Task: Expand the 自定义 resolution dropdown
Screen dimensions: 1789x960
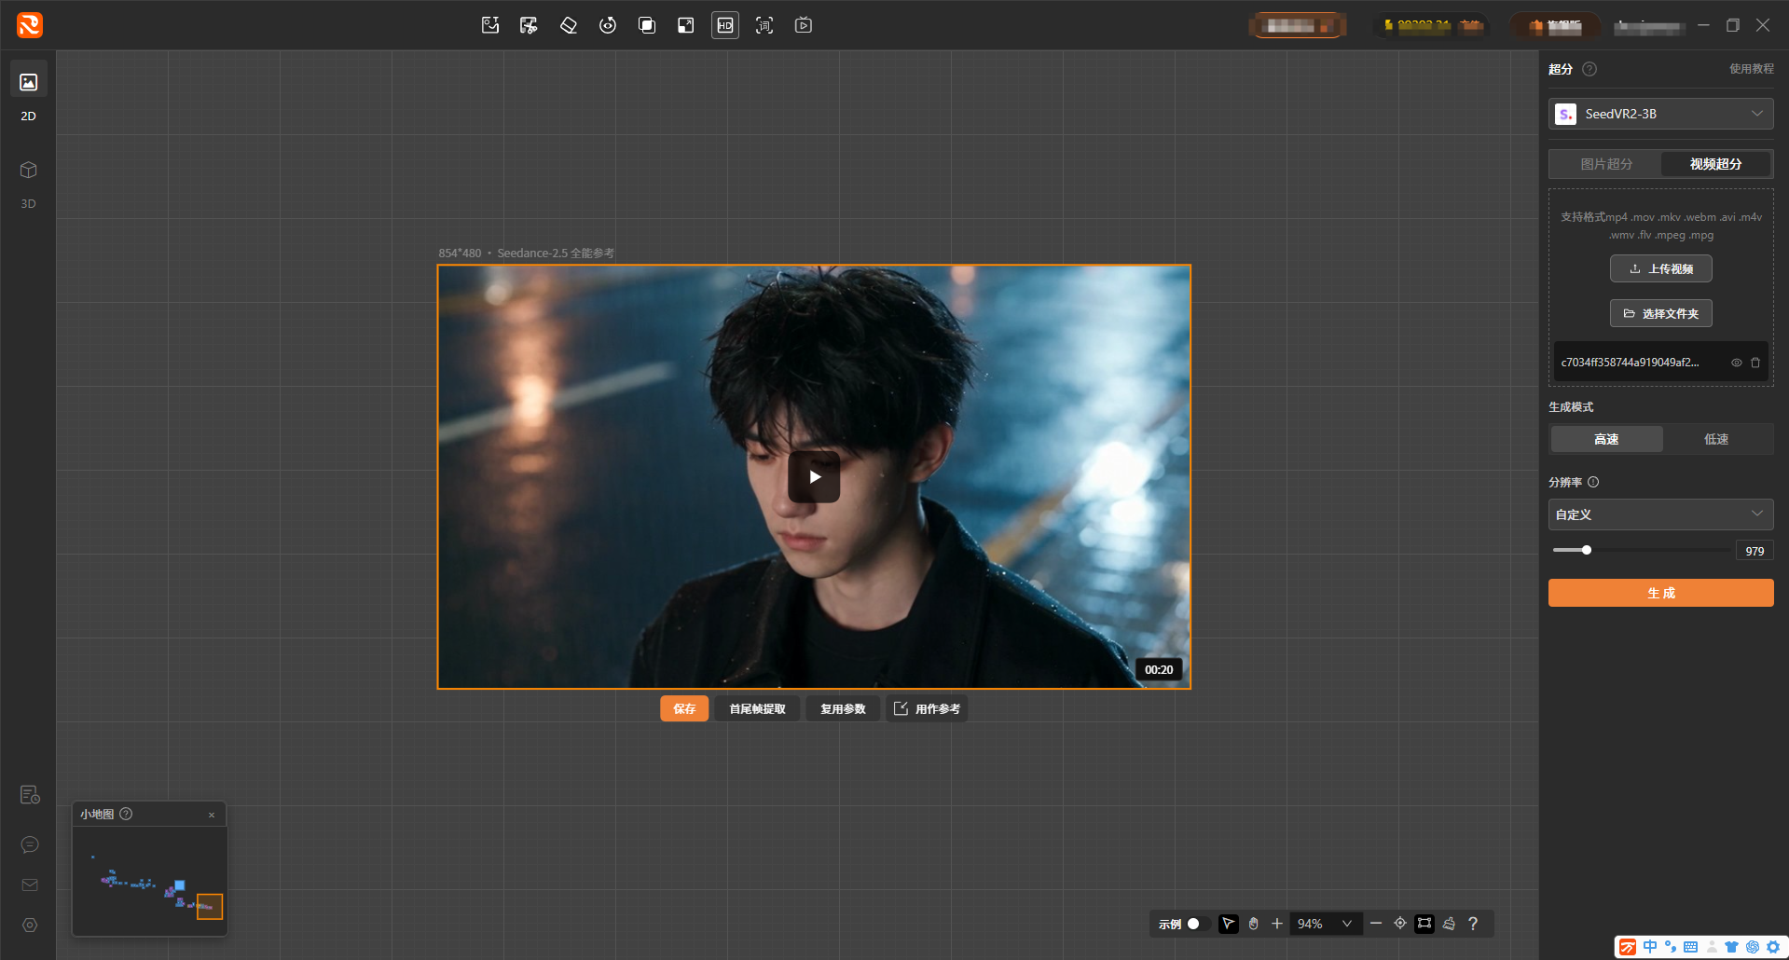Action: coord(1661,514)
